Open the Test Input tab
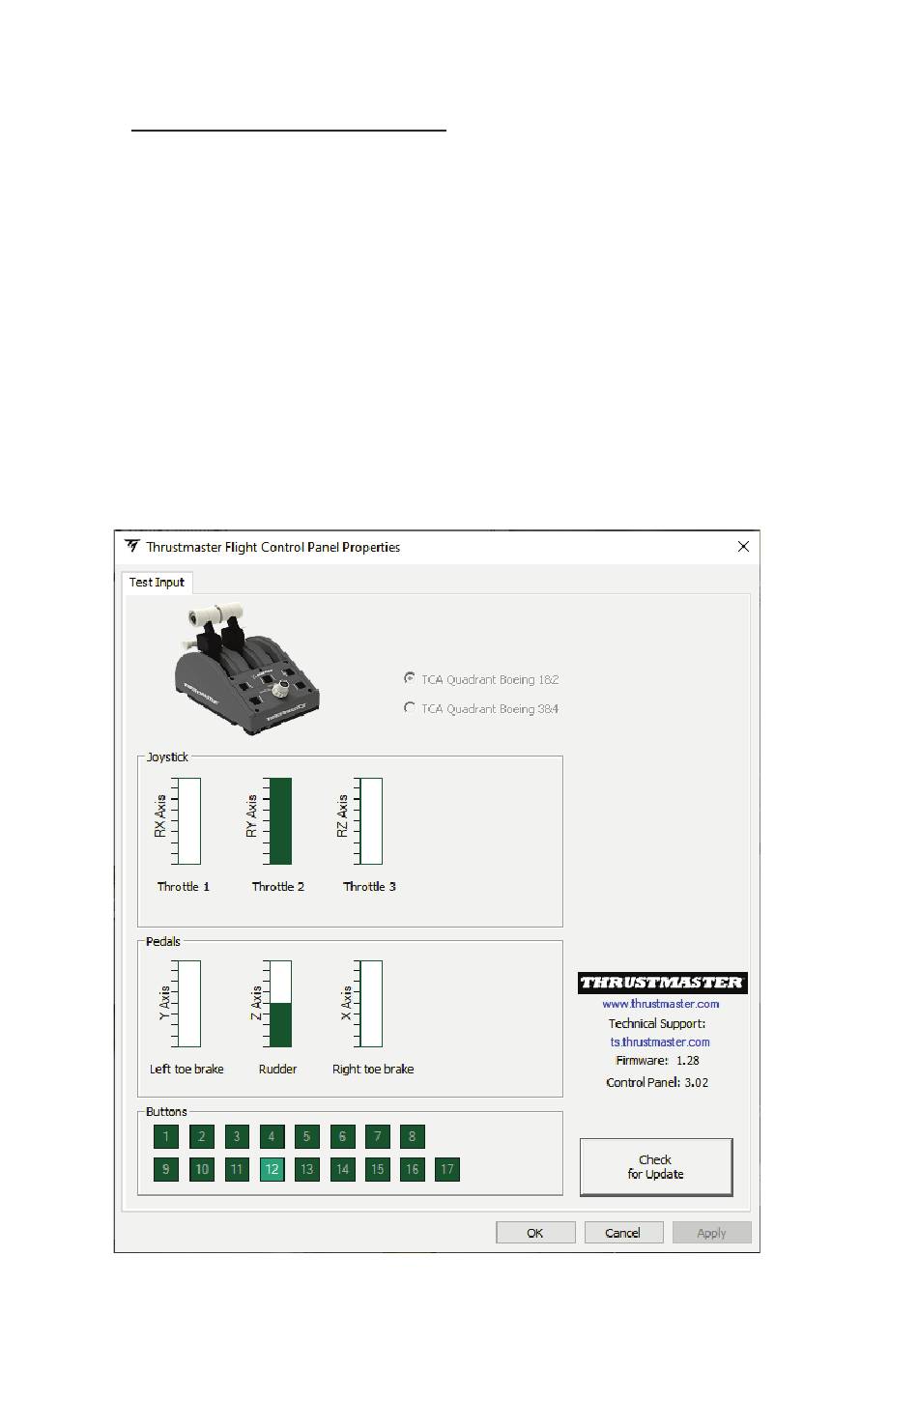 click(x=157, y=582)
